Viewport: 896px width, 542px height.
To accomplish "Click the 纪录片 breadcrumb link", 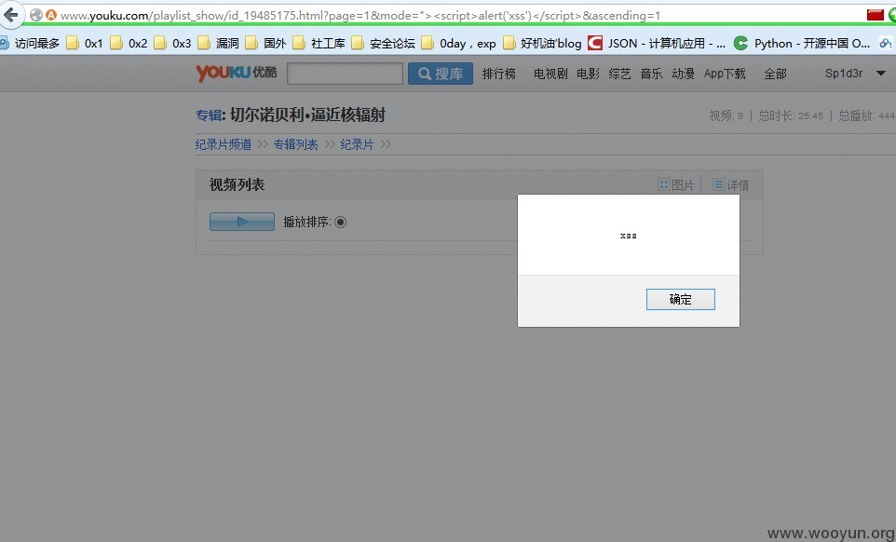I will pos(357,144).
